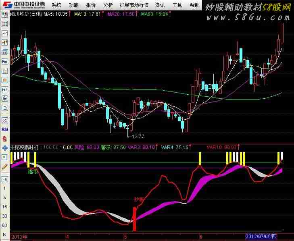Open the 扩展市场行情 menu

(134, 5)
